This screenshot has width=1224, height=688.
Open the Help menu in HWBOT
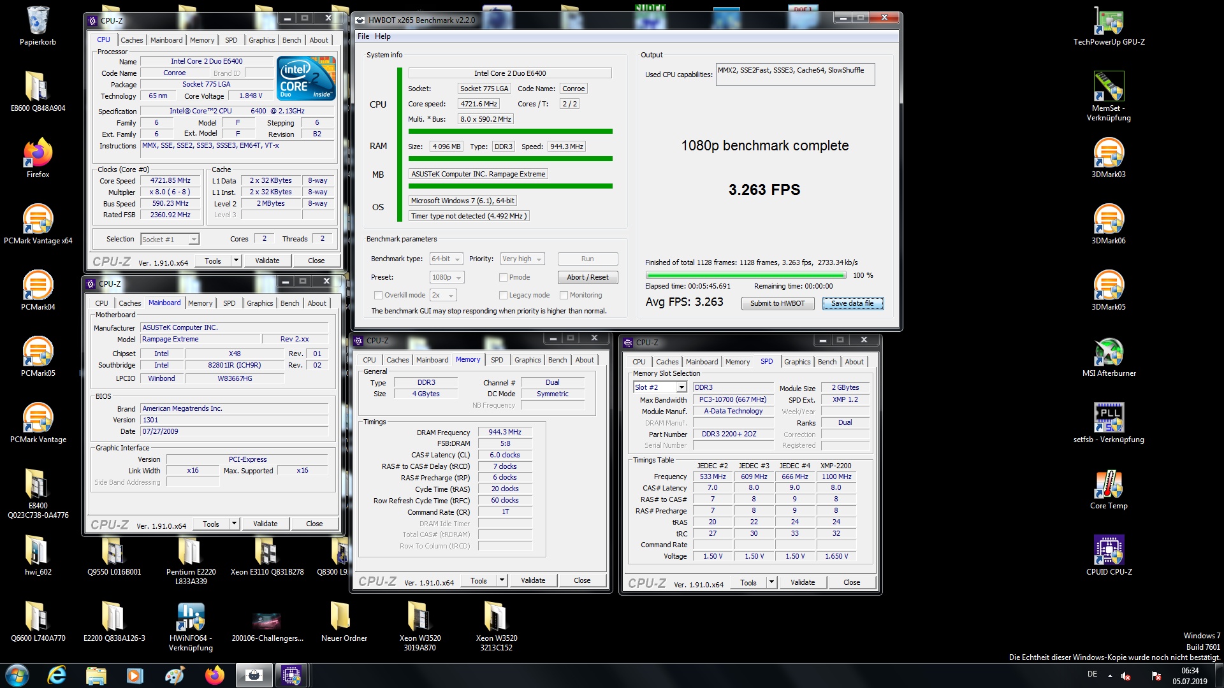(382, 36)
